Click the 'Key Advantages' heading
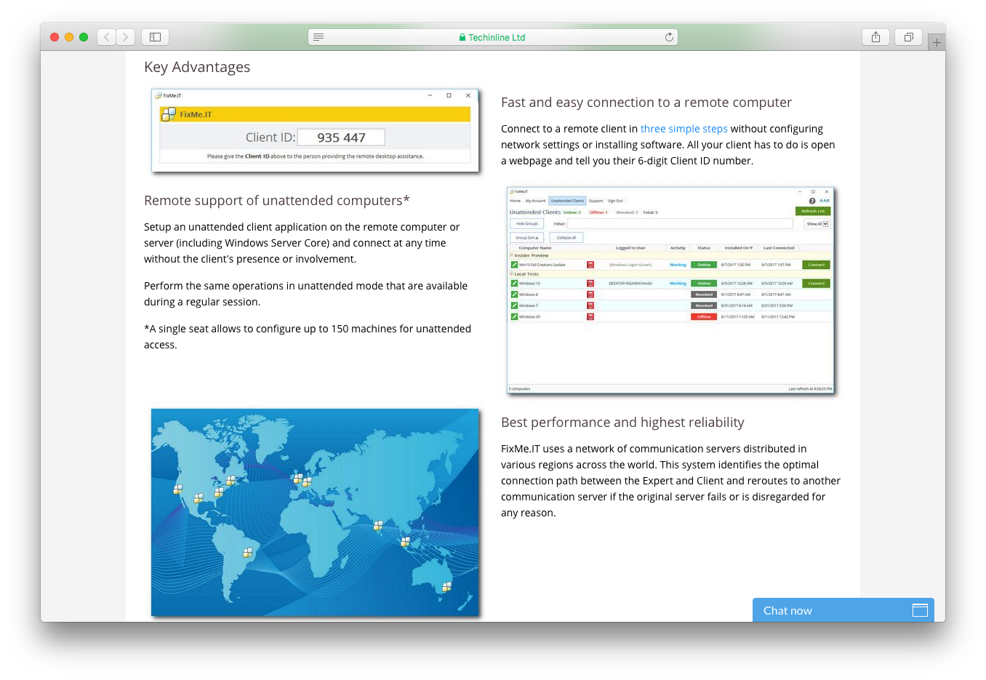Screen dimensions: 986x680 click(x=197, y=67)
